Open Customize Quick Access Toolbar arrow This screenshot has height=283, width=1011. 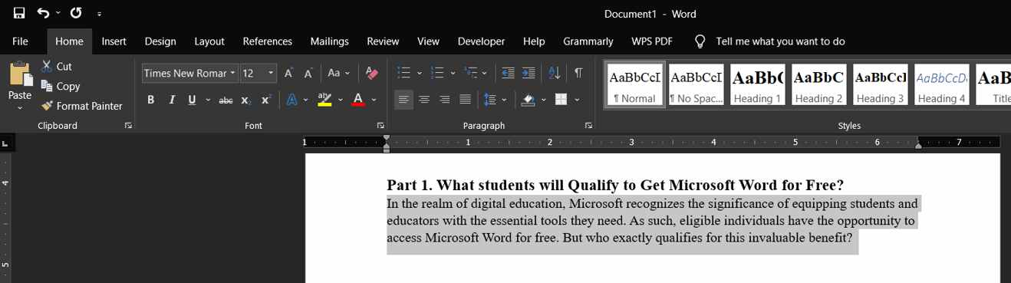pyautogui.click(x=100, y=14)
